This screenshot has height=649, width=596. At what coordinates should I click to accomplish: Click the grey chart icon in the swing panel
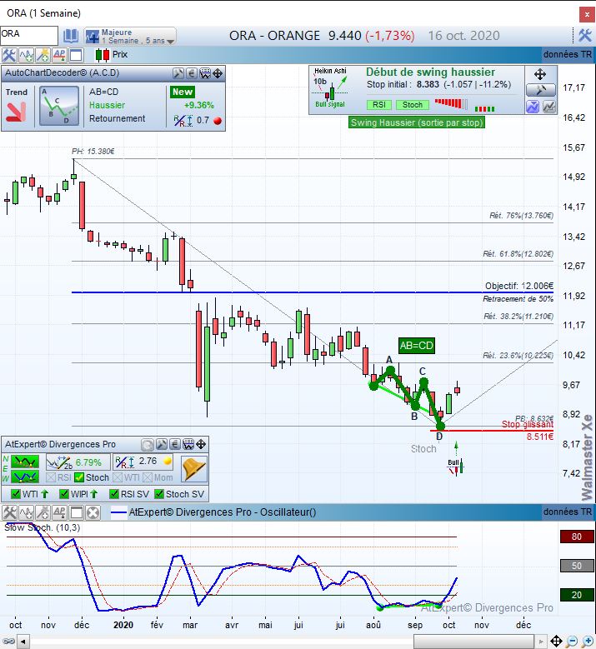(x=549, y=107)
